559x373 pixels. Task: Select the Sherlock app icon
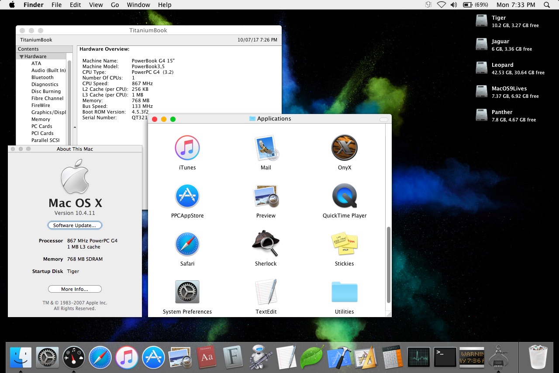pos(266,244)
